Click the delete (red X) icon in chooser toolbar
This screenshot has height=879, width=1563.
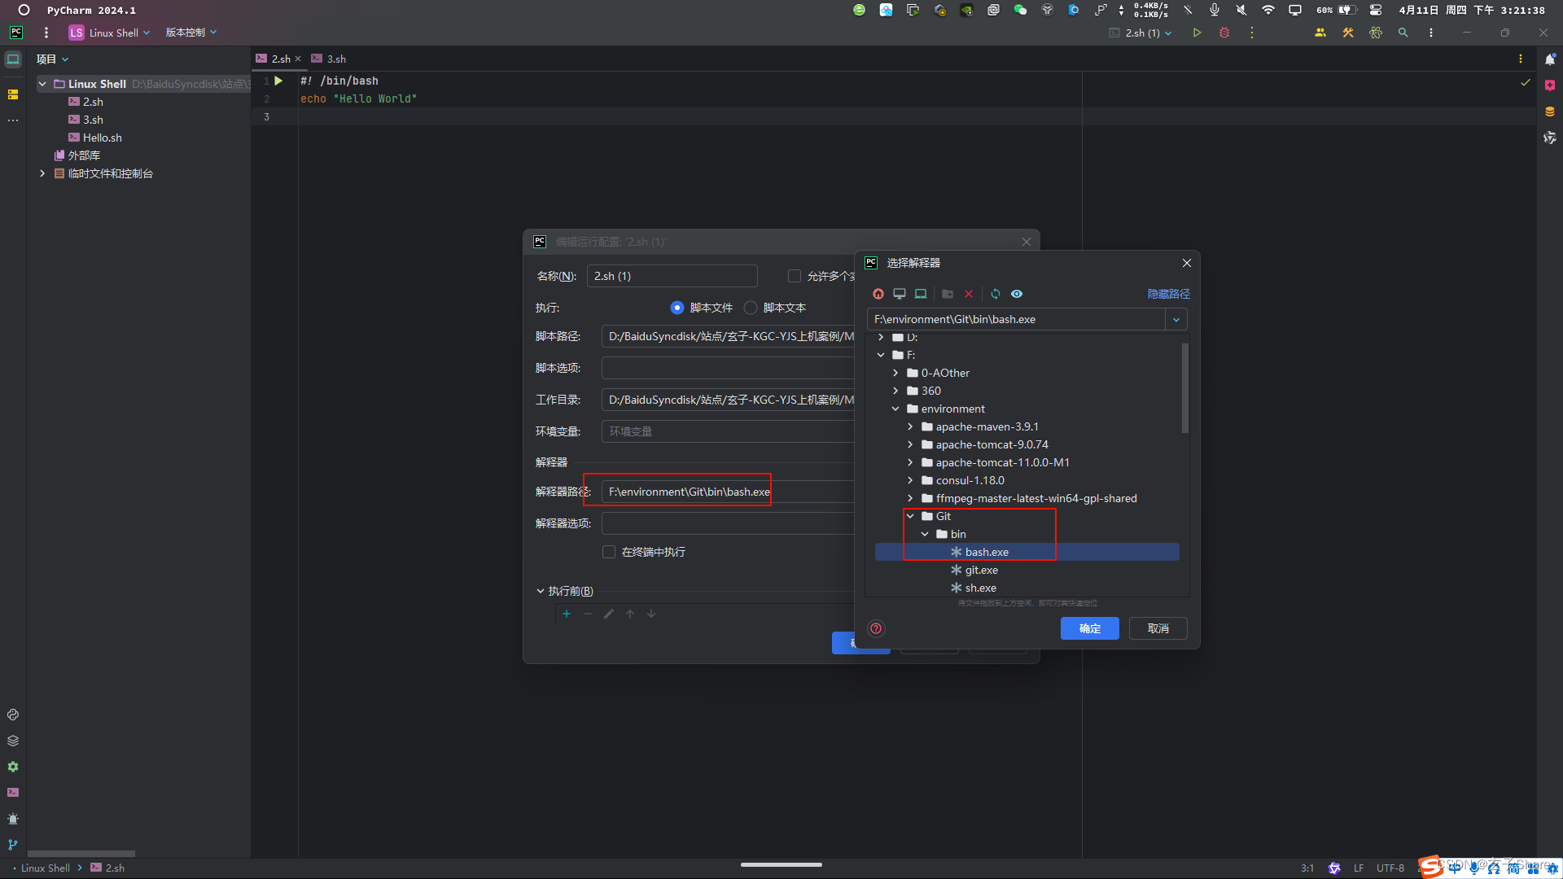pyautogui.click(x=969, y=294)
